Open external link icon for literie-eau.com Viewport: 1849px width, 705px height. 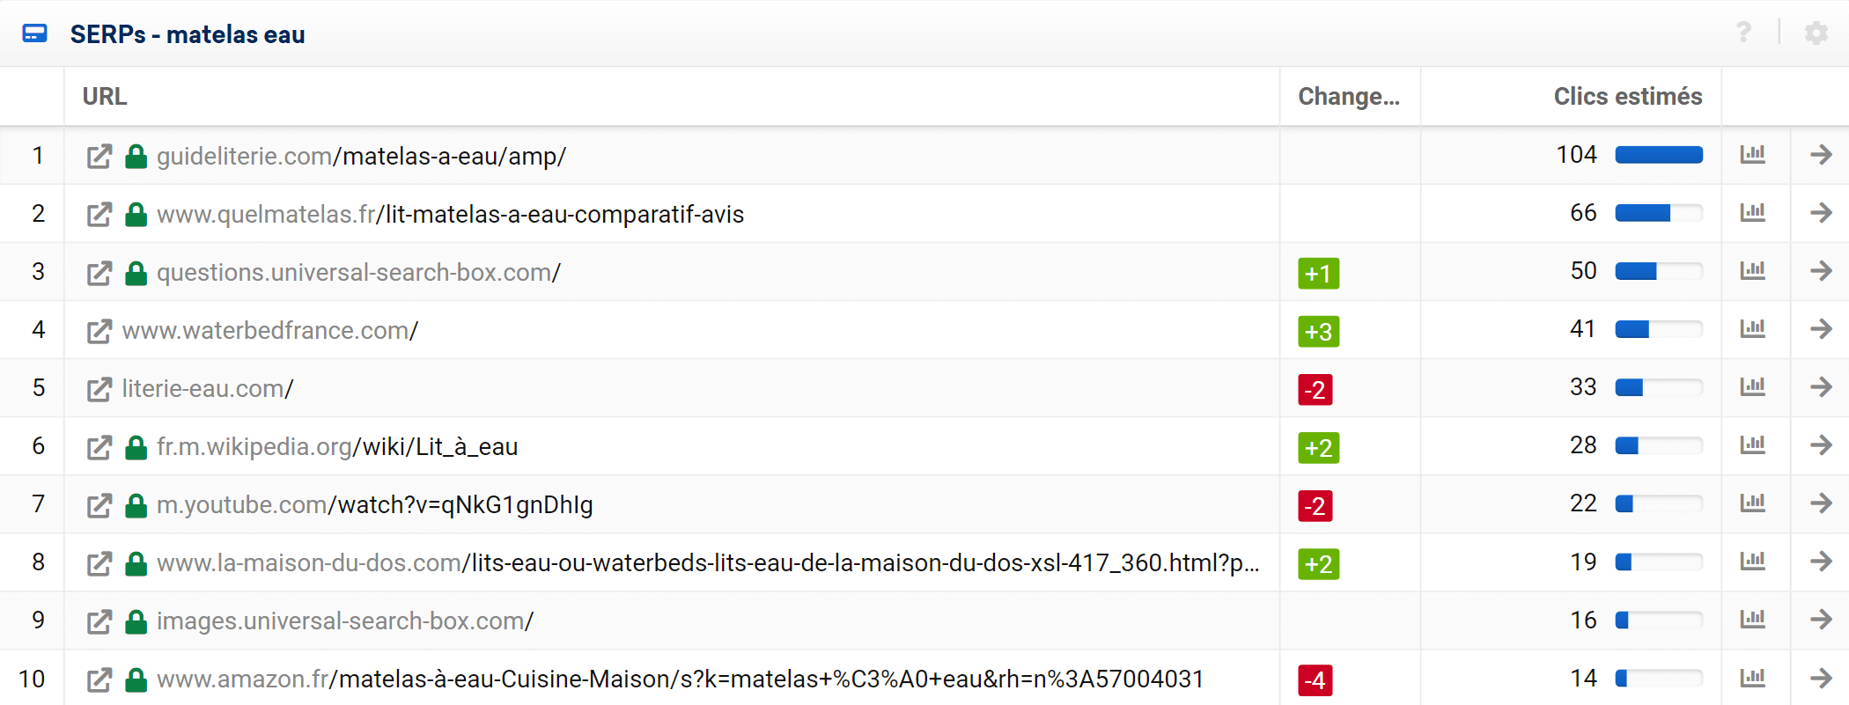99,389
